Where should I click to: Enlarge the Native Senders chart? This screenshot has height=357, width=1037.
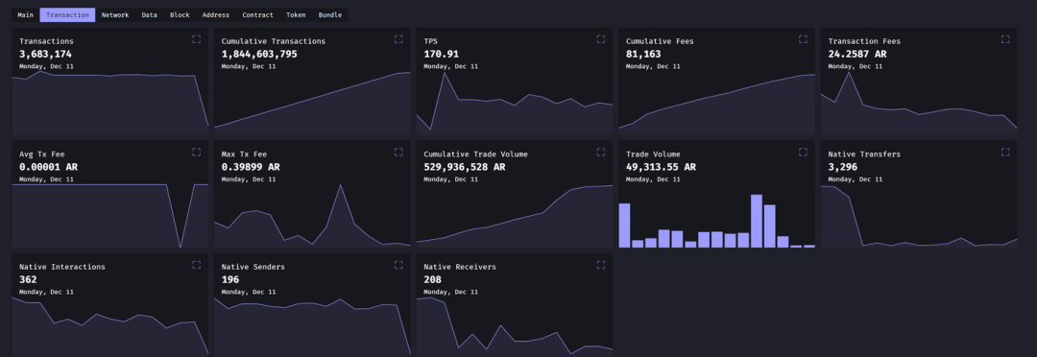pos(398,265)
